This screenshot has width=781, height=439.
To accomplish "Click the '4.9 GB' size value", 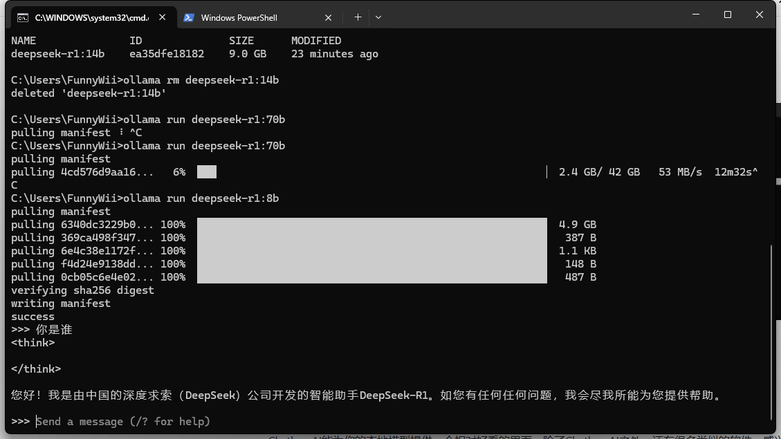I will tap(578, 225).
